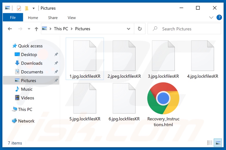Open the Recent locations dropdown
The width and height of the screenshot is (226, 150).
pos(29,29)
